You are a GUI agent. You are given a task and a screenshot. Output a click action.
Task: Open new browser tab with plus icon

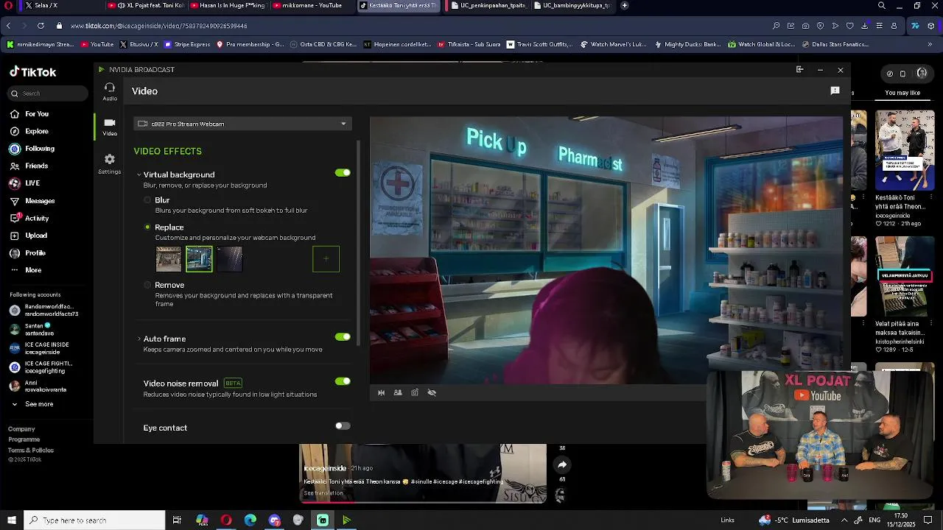click(625, 5)
